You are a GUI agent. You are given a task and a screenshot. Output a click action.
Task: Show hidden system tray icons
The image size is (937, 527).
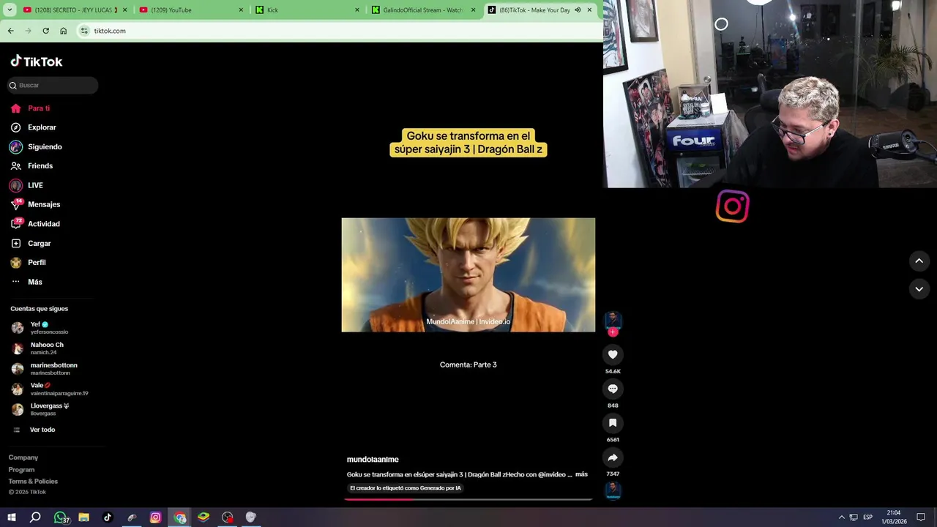pyautogui.click(x=841, y=517)
